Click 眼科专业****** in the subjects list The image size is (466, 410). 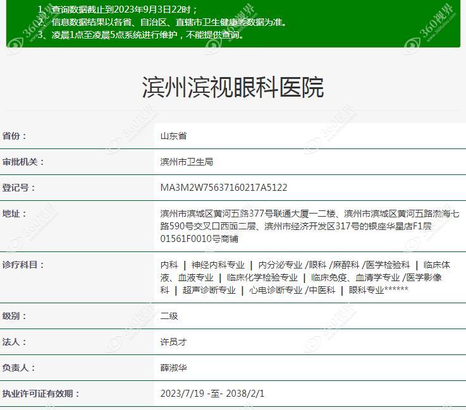click(x=378, y=290)
